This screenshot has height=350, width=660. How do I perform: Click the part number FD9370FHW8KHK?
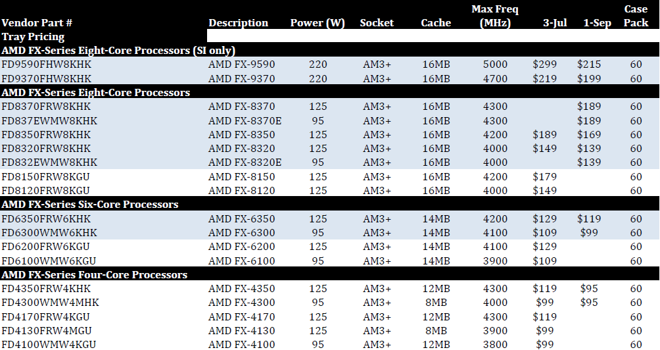point(46,79)
